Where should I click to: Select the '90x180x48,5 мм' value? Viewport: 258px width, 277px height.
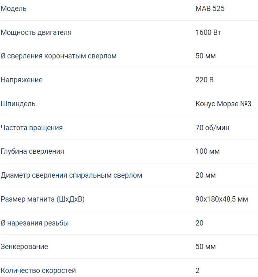pos(222,199)
